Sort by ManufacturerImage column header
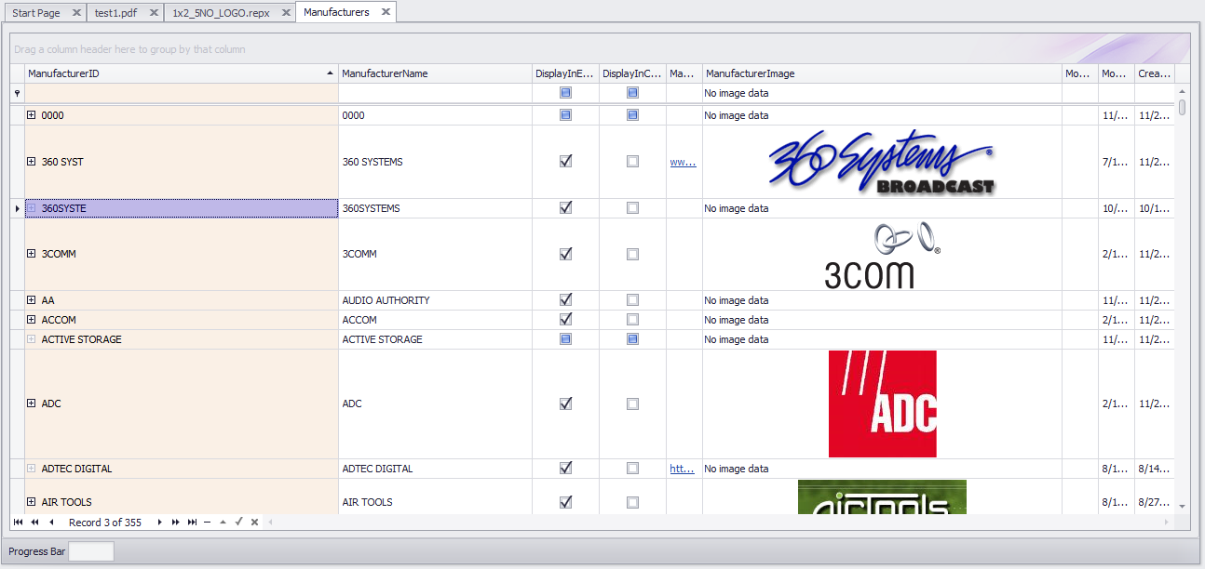Image resolution: width=1205 pixels, height=569 pixels. click(x=882, y=73)
